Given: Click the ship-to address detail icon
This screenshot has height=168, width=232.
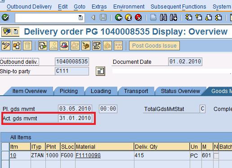Looking at the screenshot, I should pos(100,71).
